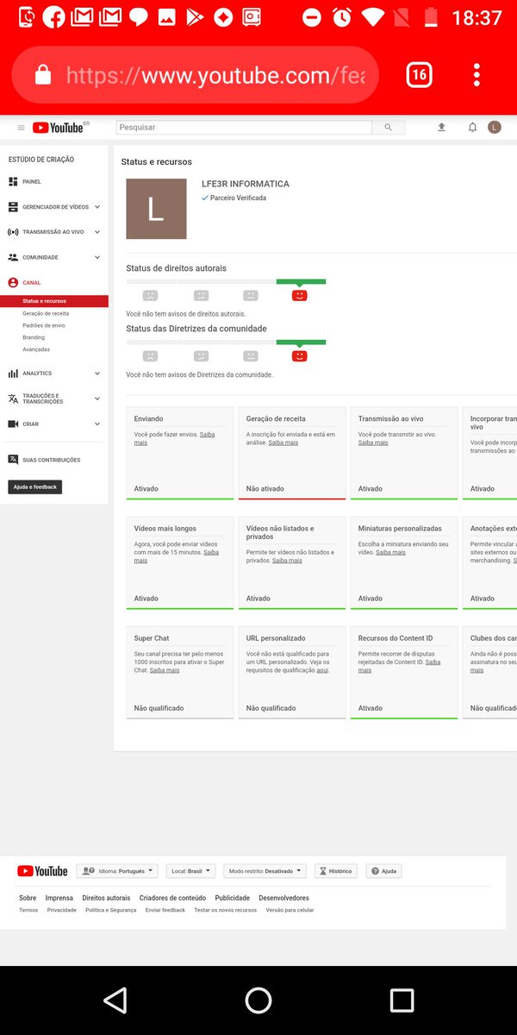517x1035 pixels.
Task: Click Ajuda e feedback button
Action: pos(35,486)
